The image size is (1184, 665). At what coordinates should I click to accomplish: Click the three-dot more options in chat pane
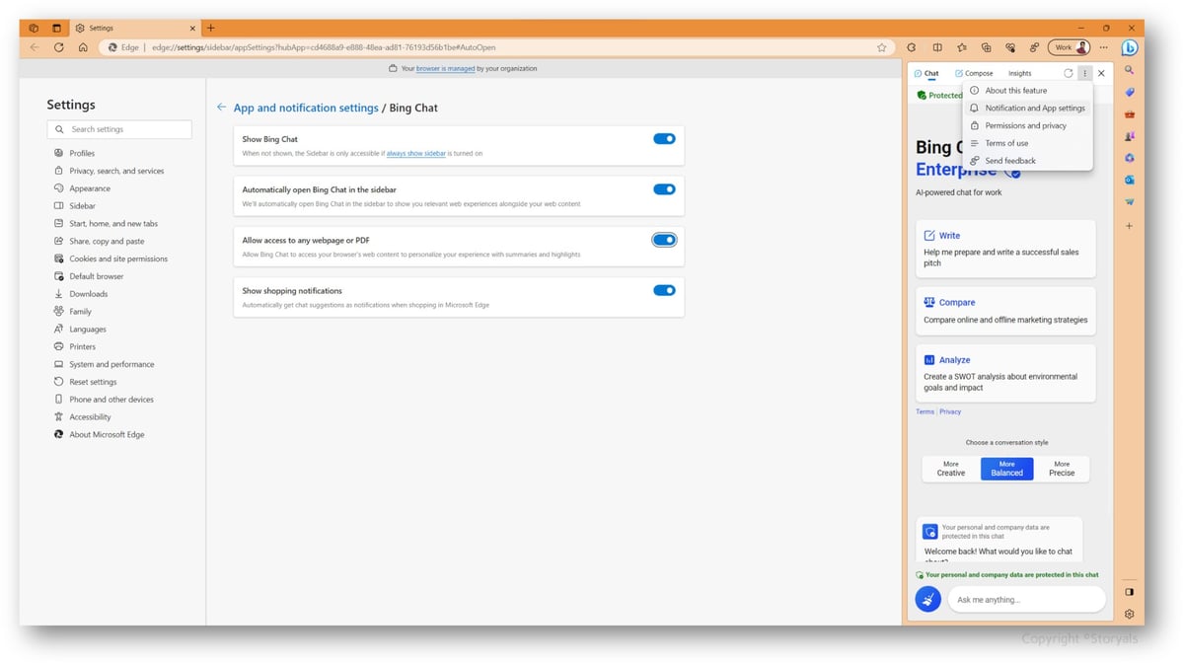pos(1084,73)
